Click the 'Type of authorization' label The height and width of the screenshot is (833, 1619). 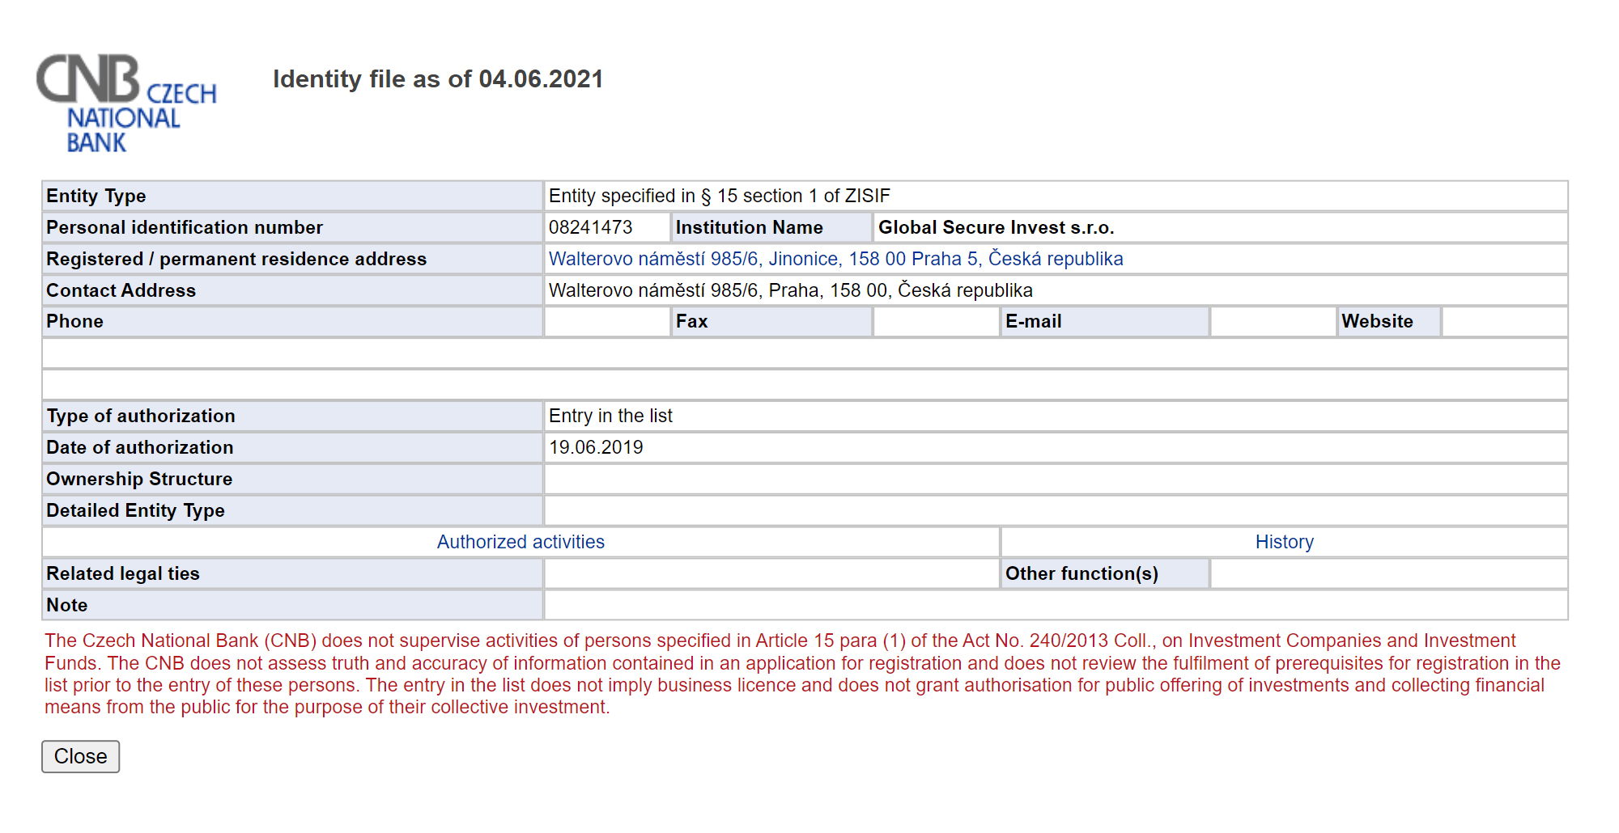[x=141, y=416]
